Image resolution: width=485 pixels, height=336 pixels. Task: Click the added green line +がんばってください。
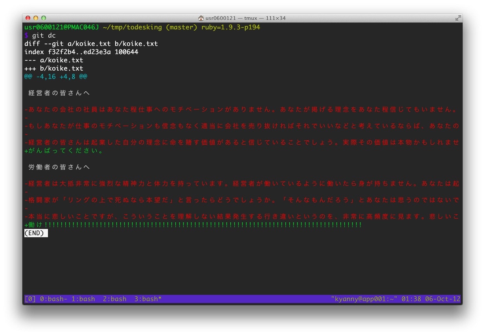(64, 151)
